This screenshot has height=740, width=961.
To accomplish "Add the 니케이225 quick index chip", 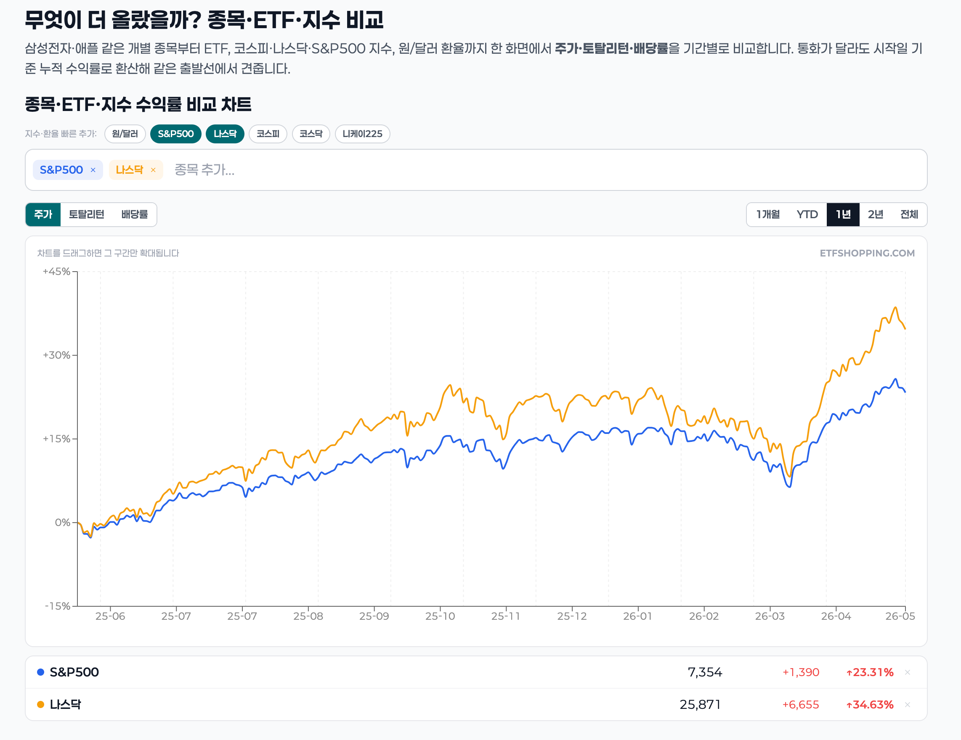I will [x=362, y=134].
